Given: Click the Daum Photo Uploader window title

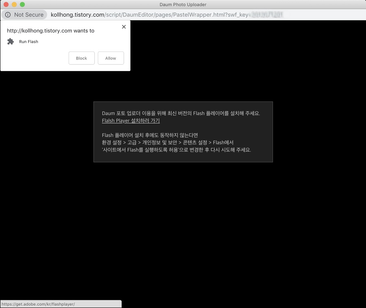Looking at the screenshot, I should point(183,4).
